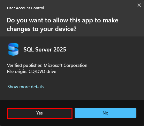Screen dimensions: 144x126
Task: Click the 'Do you want to allow' heading
Action: click(x=62, y=25)
